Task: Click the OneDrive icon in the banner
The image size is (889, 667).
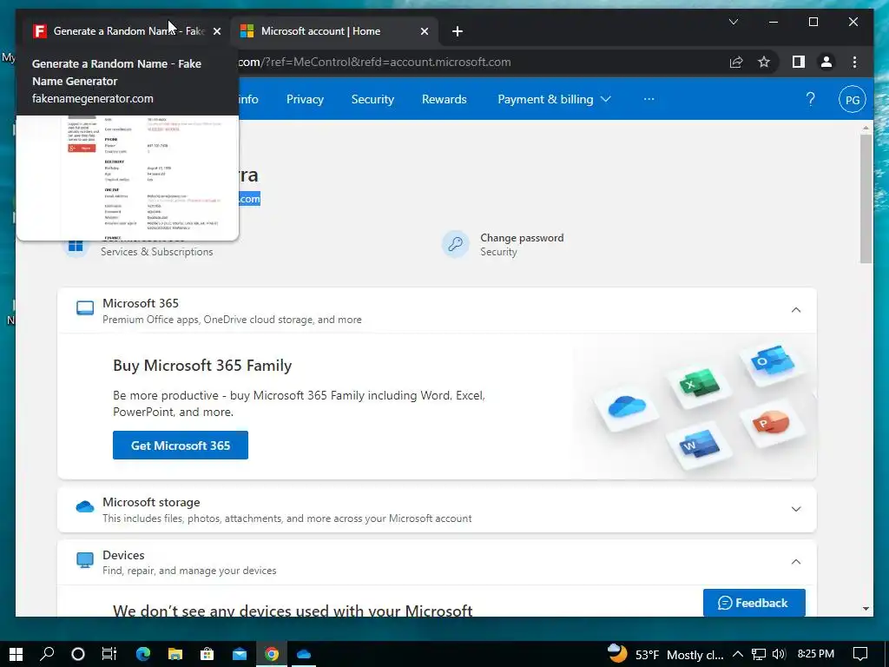Action: pos(627,406)
